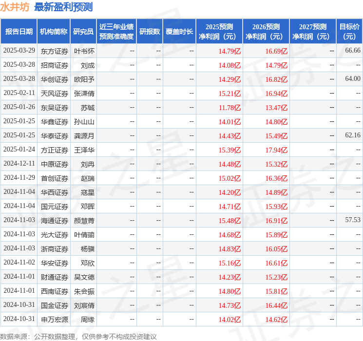The image size is (363, 341).
Task: Click the 2026预测净利润 header
Action: [x=266, y=32]
